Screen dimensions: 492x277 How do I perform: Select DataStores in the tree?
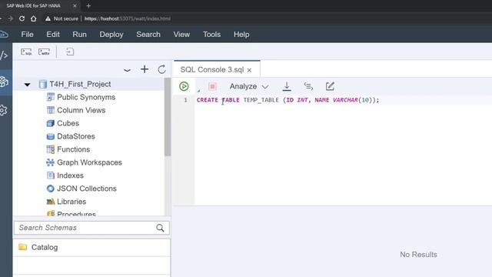coord(75,136)
